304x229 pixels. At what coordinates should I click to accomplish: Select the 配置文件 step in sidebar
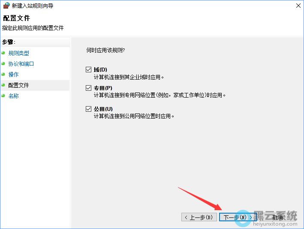(18, 85)
